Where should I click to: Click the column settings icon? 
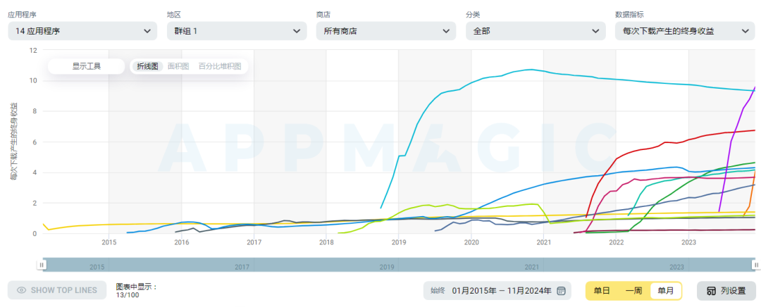click(711, 291)
